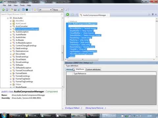
Task: Expand the AviReader tree node
Action: click(x=11, y=40)
